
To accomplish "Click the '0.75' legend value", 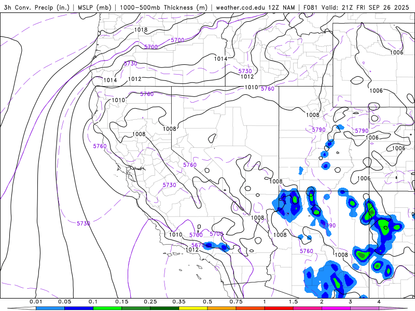I will (236, 302).
